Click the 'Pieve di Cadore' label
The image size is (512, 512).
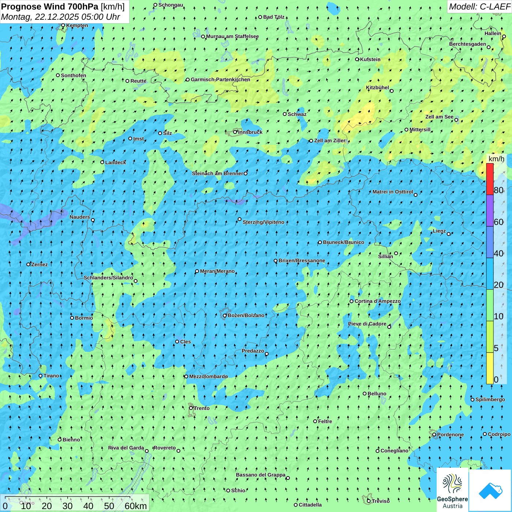click(367, 324)
